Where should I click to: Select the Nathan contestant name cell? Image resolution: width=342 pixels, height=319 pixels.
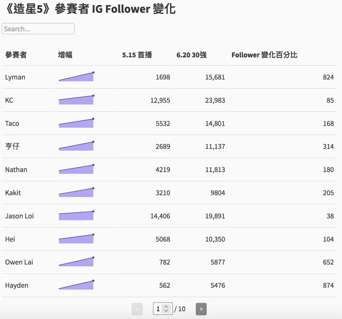[16, 169]
